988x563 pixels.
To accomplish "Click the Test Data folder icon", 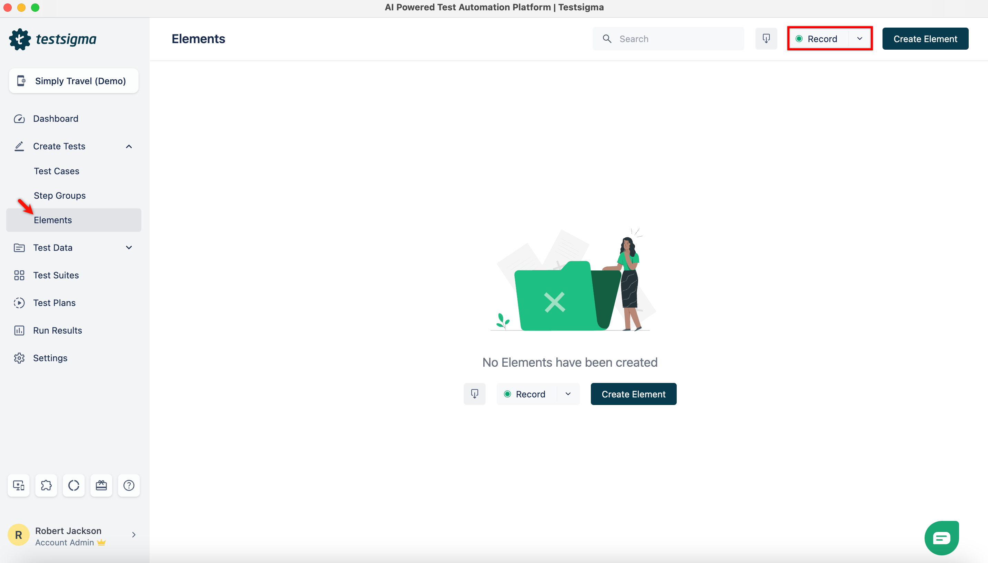I will 19,247.
